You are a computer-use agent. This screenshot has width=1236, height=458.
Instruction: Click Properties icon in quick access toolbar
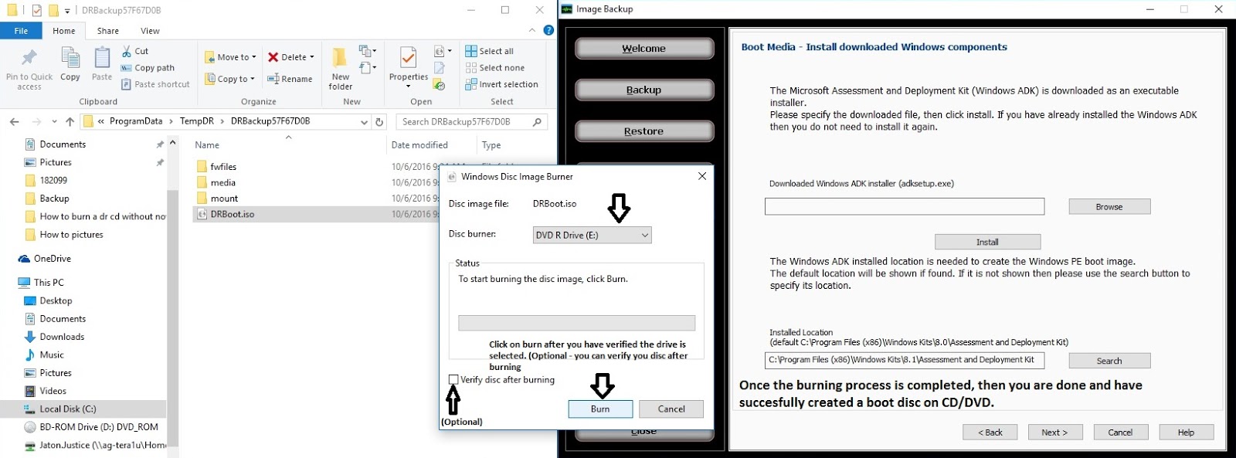36,10
